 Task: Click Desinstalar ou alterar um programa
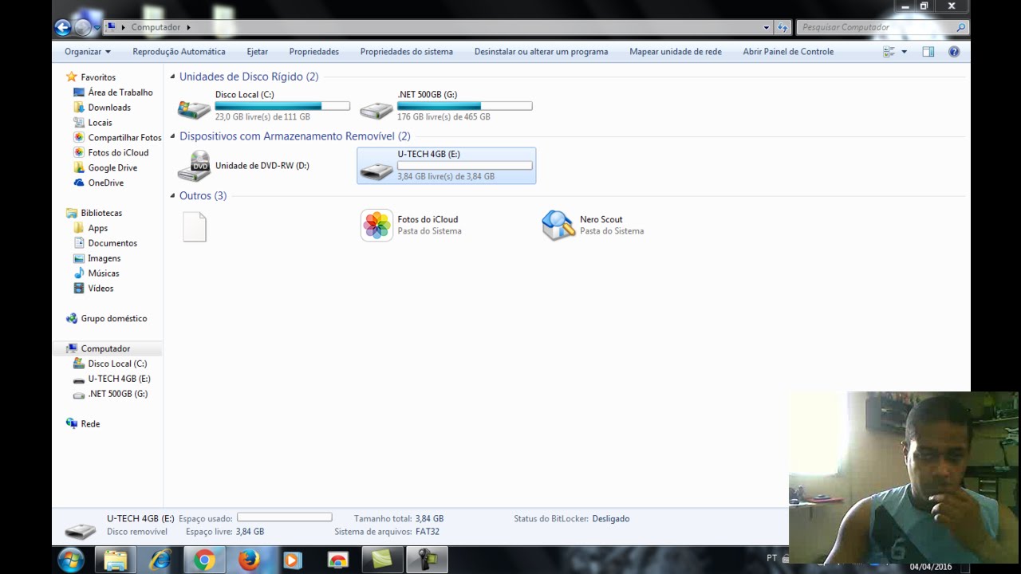coord(541,52)
